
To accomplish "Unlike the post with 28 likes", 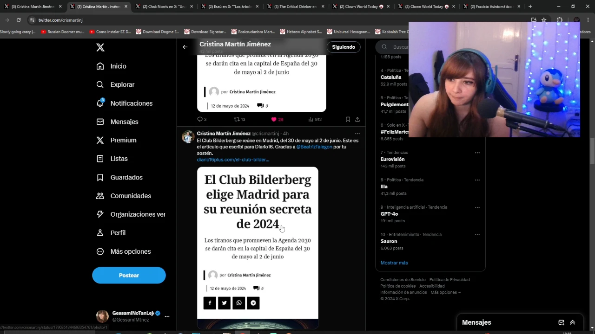I will 277,119.
